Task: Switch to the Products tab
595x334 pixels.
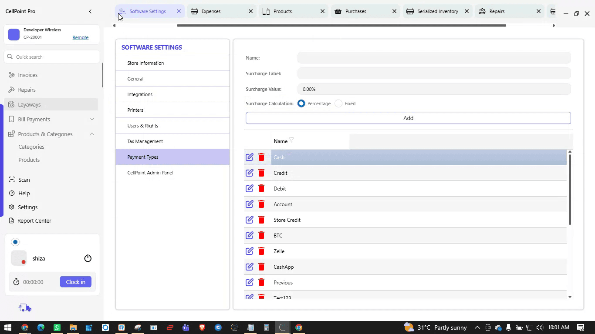Action: 294,11
